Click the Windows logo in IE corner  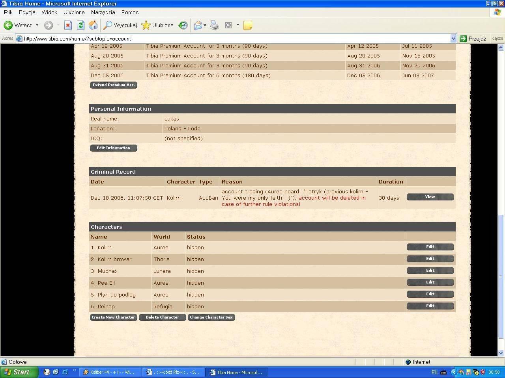[x=498, y=12]
